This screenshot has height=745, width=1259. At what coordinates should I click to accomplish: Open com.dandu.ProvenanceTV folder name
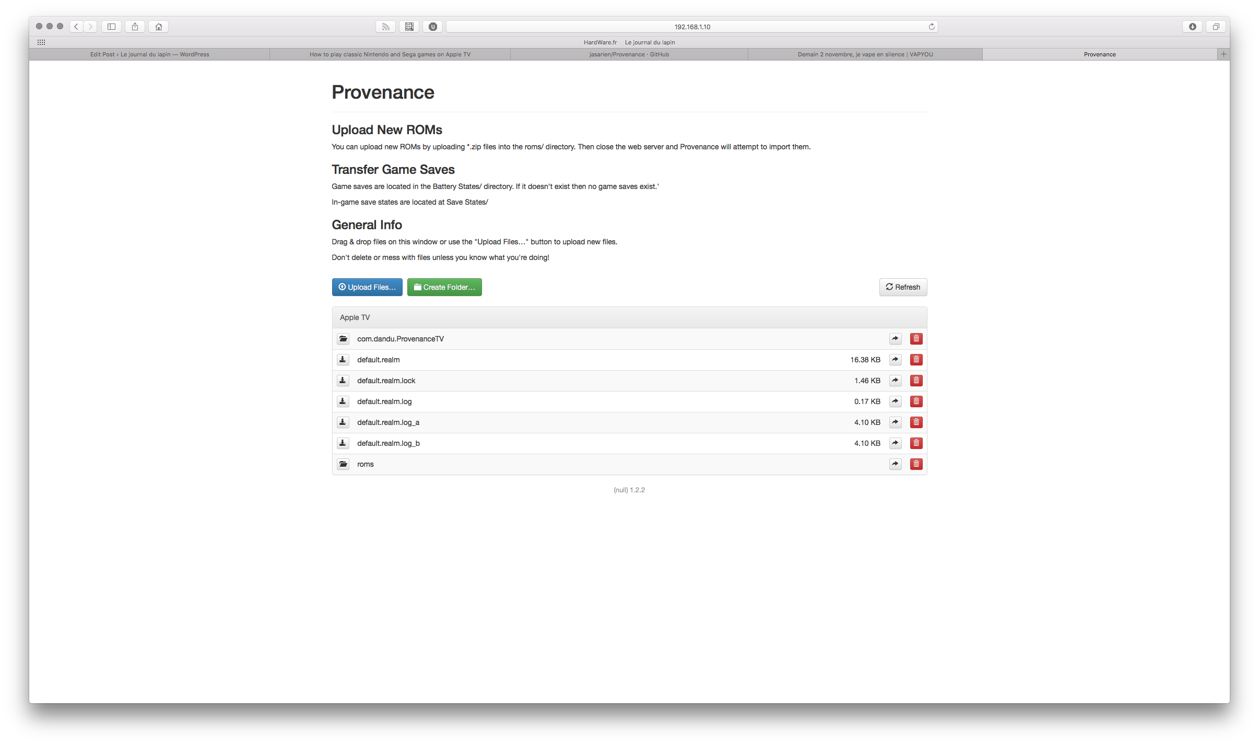[401, 339]
